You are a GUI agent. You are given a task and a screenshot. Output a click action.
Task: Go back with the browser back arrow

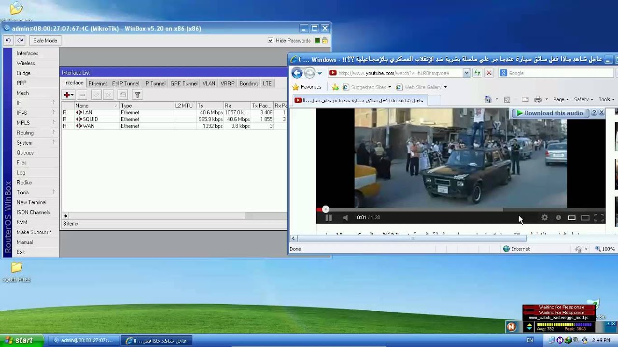pos(297,73)
